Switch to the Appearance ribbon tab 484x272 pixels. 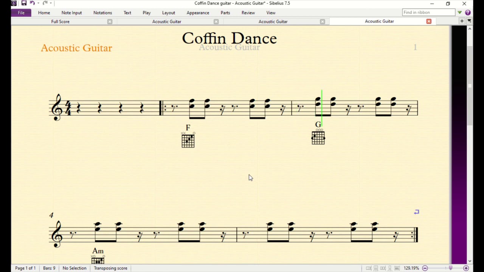point(198,13)
